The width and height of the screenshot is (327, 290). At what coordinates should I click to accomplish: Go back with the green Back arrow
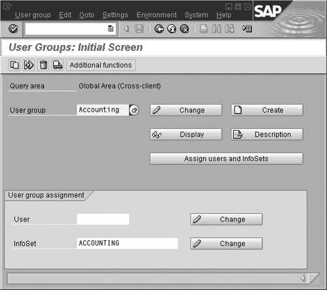click(159, 29)
